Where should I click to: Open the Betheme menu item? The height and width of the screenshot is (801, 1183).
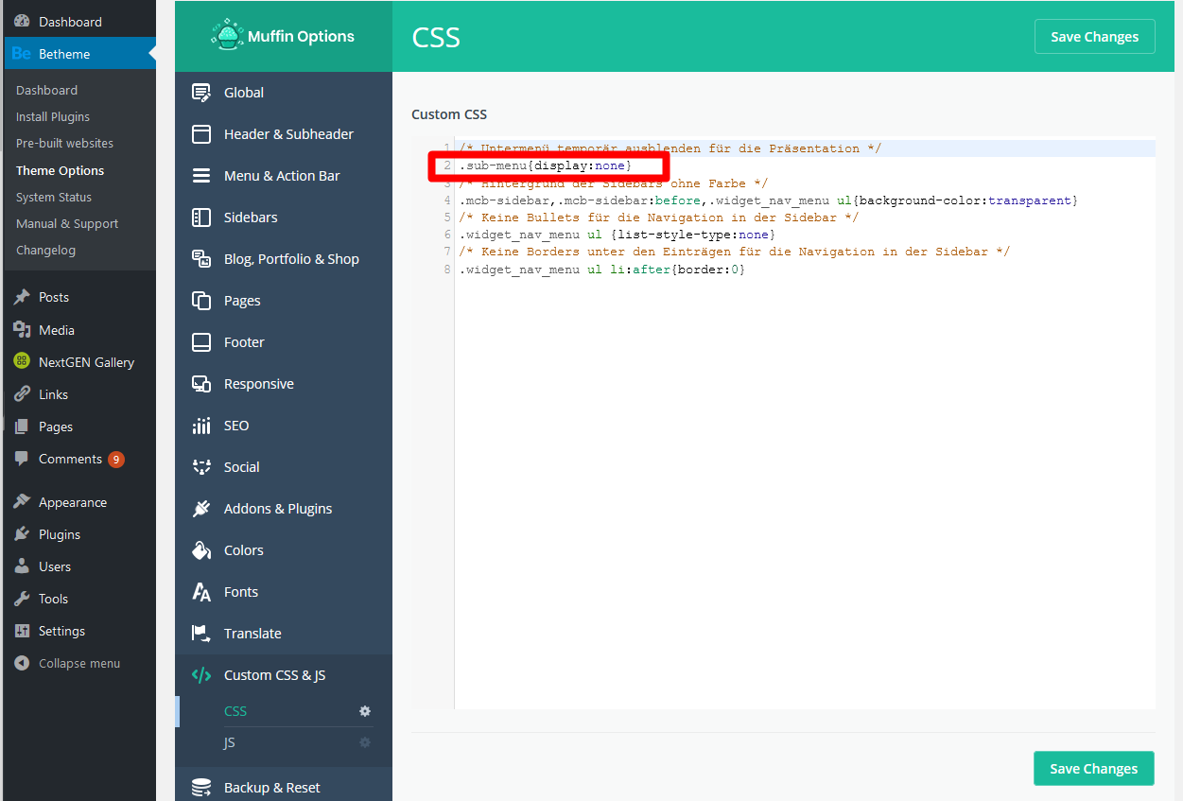pyautogui.click(x=79, y=54)
